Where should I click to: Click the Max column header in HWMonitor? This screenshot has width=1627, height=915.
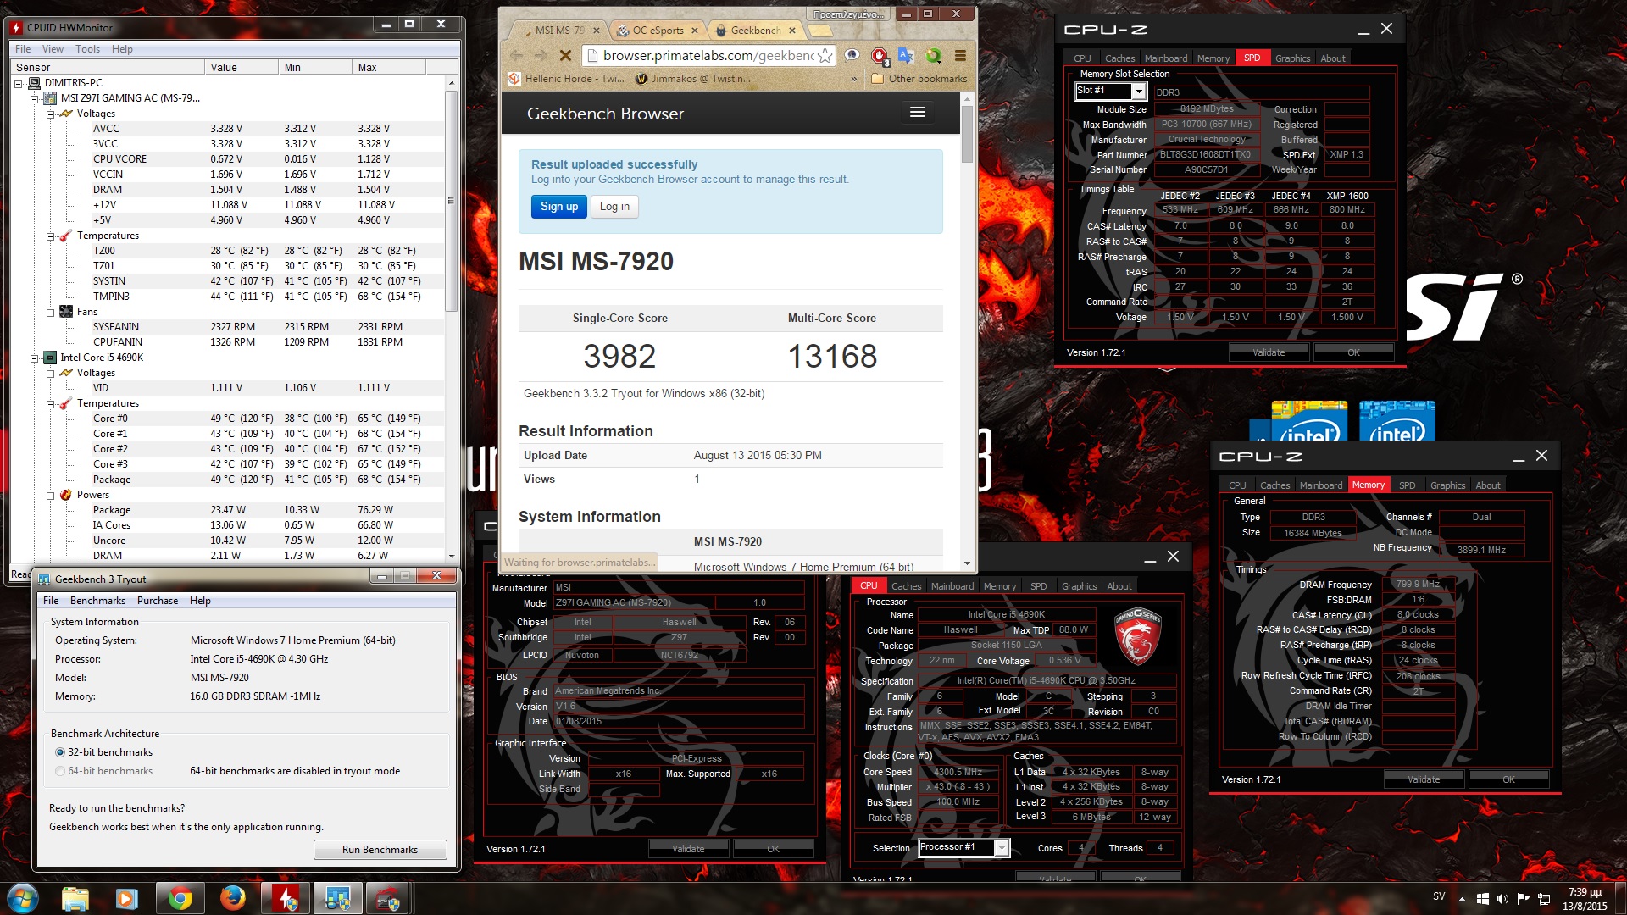coord(389,67)
